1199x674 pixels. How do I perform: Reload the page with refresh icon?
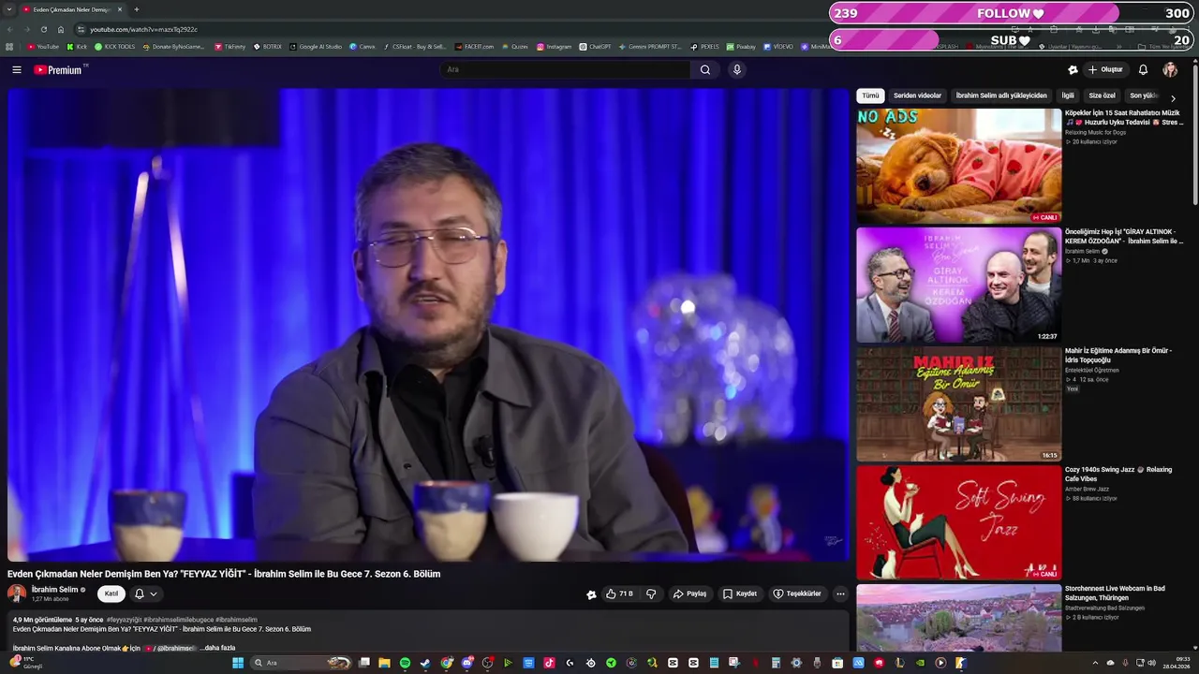43,29
